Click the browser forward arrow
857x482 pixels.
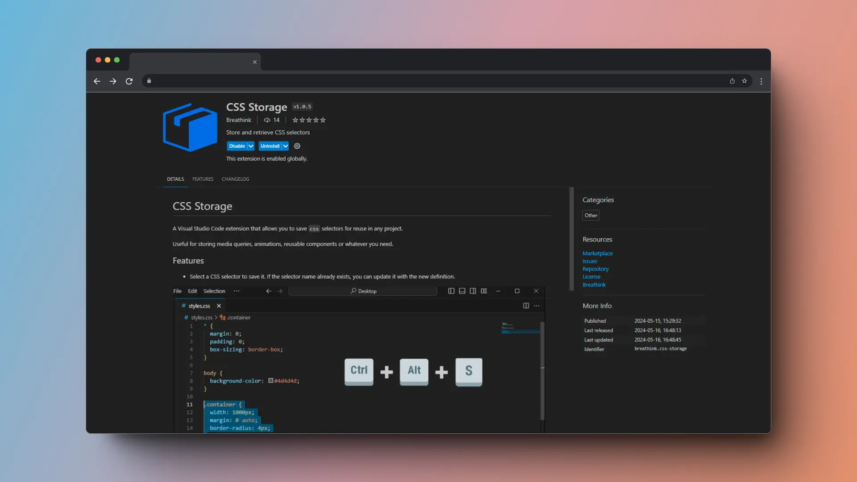point(113,81)
